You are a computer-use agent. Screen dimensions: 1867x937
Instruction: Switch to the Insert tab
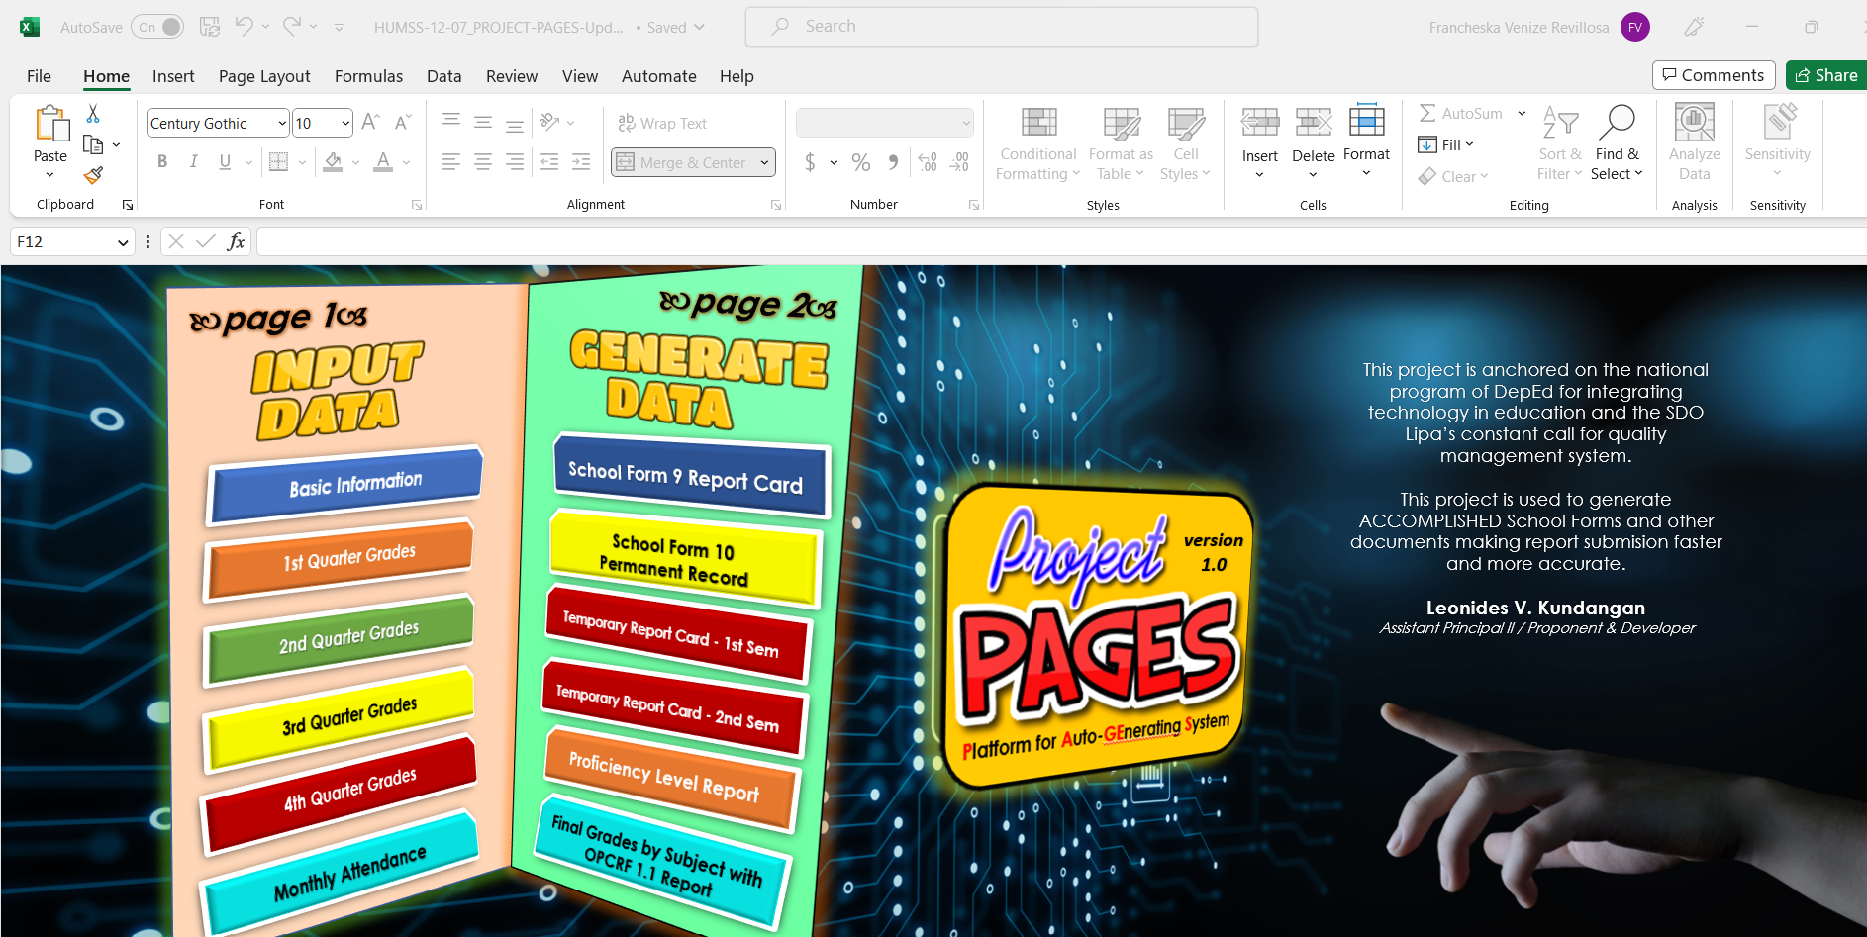tap(173, 76)
